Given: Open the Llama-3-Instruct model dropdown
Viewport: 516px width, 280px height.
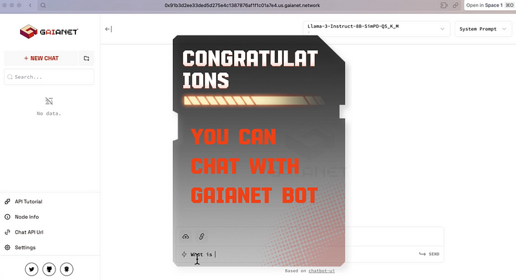Looking at the screenshot, I should point(376,29).
